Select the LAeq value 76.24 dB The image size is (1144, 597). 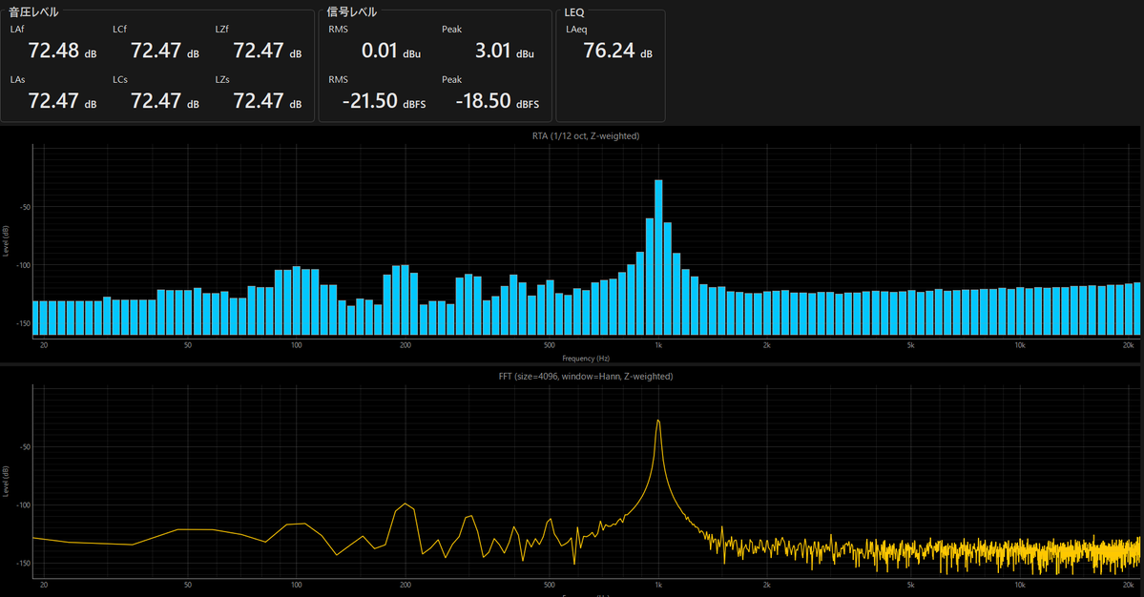coord(617,51)
